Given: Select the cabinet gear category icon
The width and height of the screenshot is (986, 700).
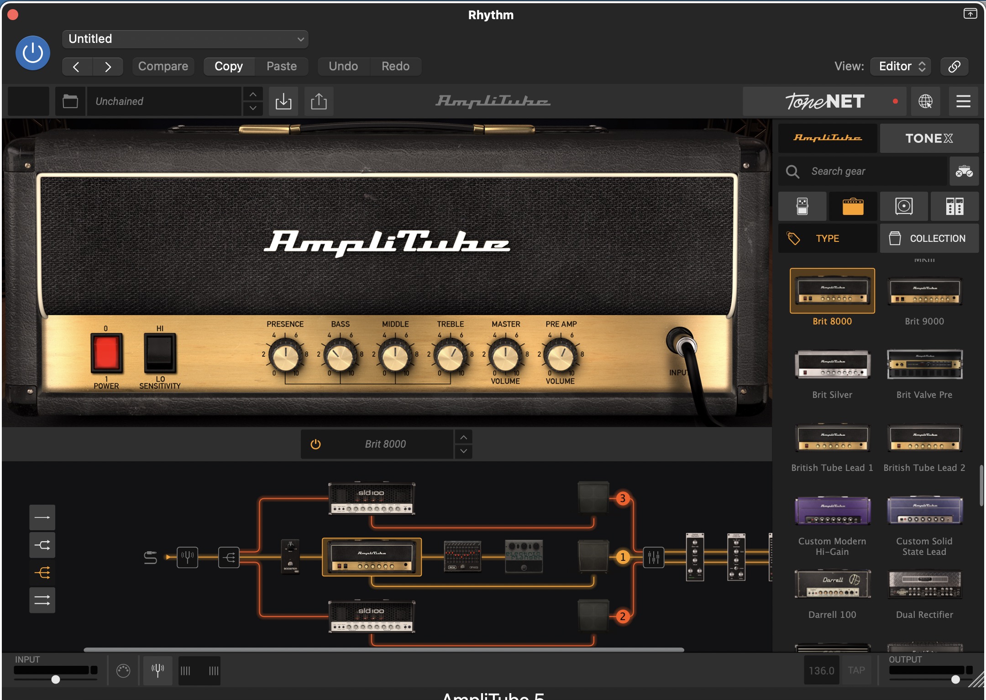Looking at the screenshot, I should [904, 206].
